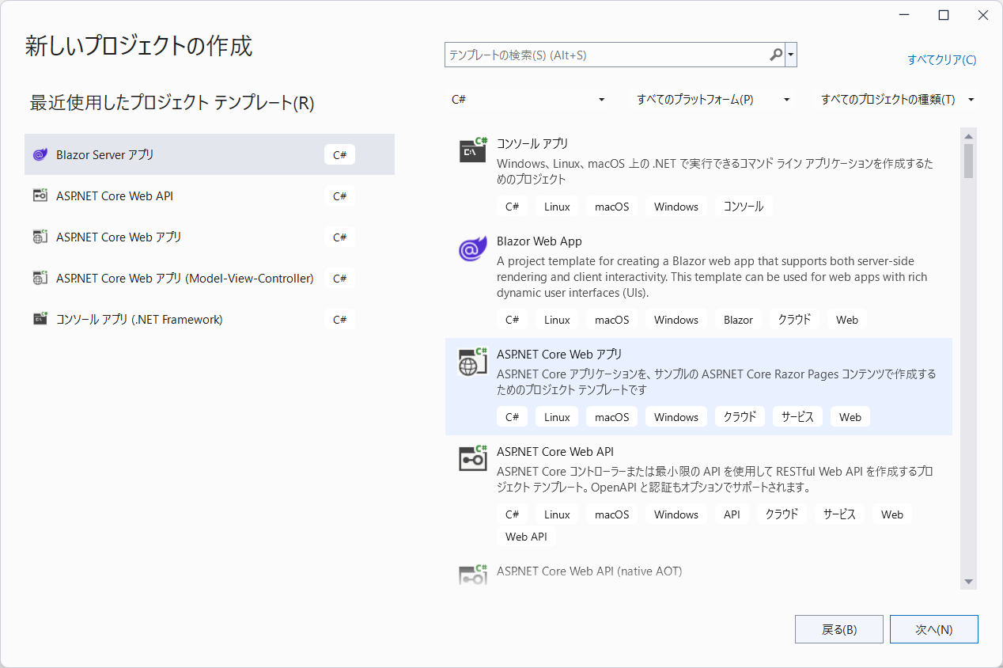Click the C# tag beside コンソール アプリ (.NET Framework)
Viewport: 1003px width, 668px height.
click(x=340, y=320)
